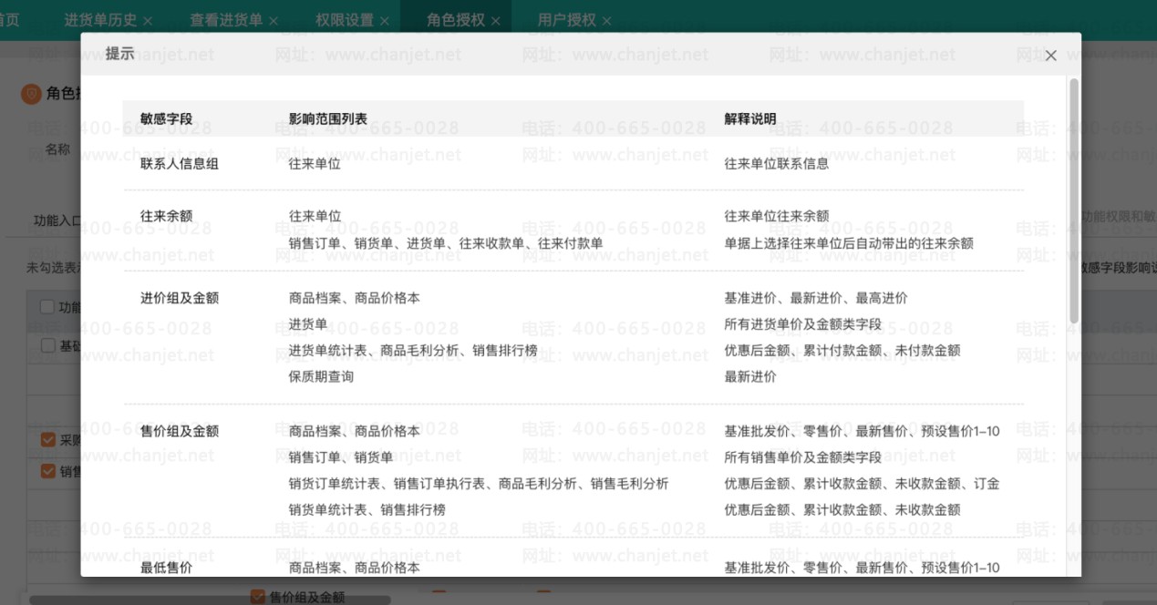Toggle the checked 销售 checkbox
Viewport: 1157px width, 605px height.
coord(48,471)
